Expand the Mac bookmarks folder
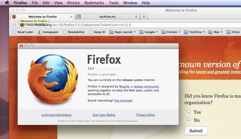241x139 pixels. tap(216, 32)
